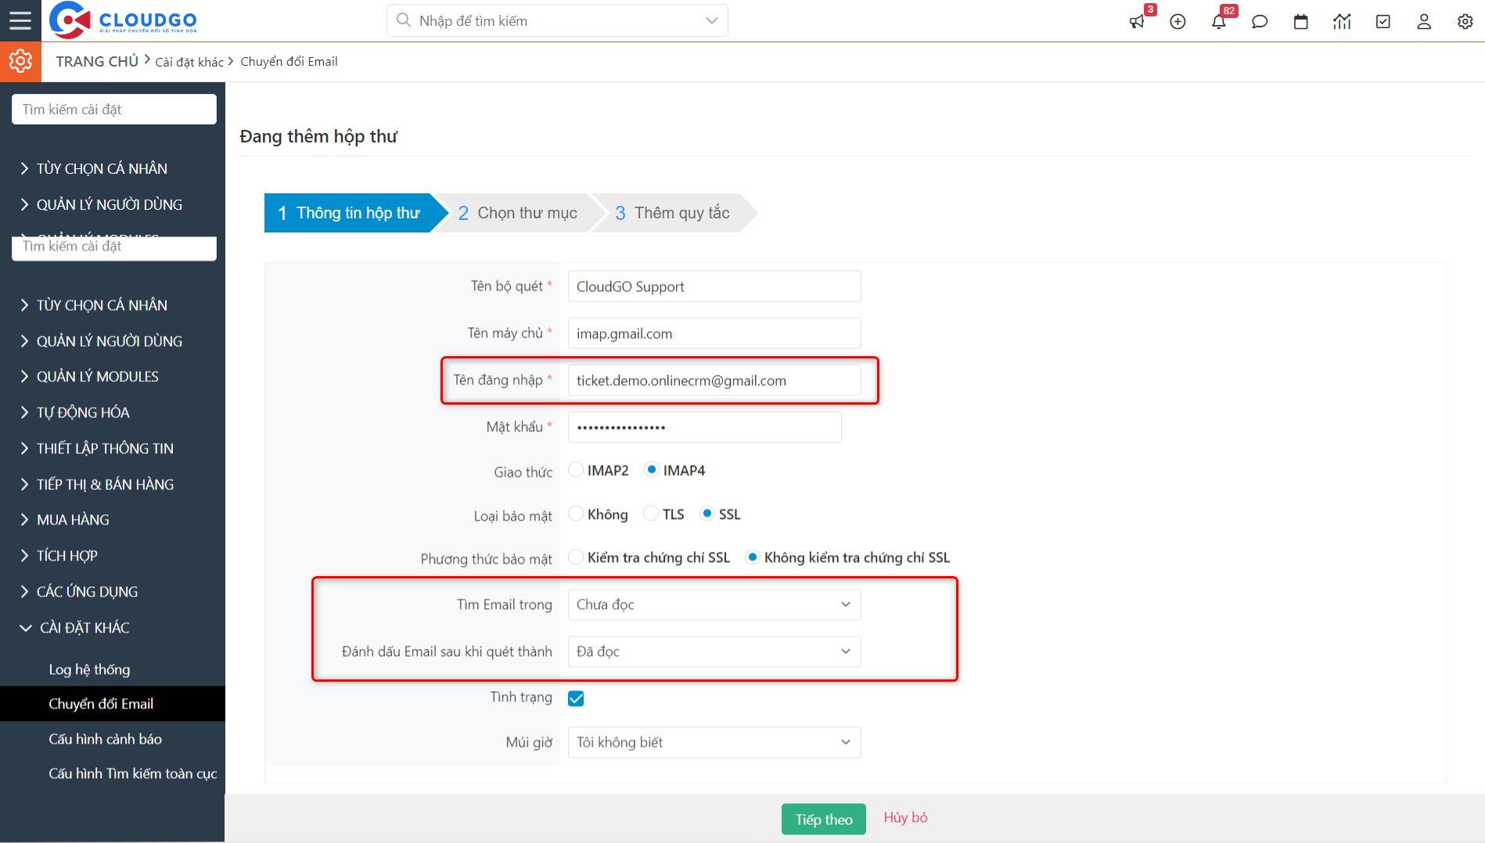Open the Tìm Email trong dropdown
The height and width of the screenshot is (843, 1485).
tap(714, 604)
